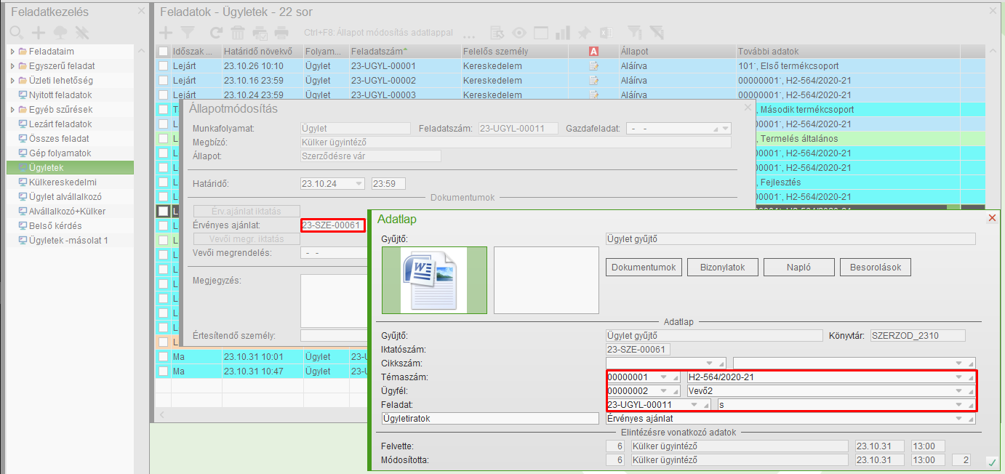
Task: Expand the Üzleti lehetőség tree folder
Action: 12,81
